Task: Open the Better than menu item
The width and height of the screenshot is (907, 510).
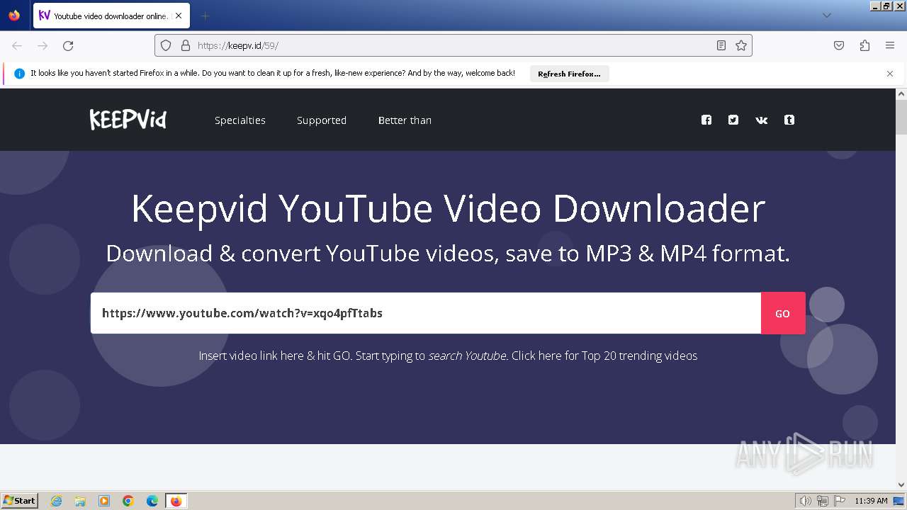Action: click(x=405, y=120)
